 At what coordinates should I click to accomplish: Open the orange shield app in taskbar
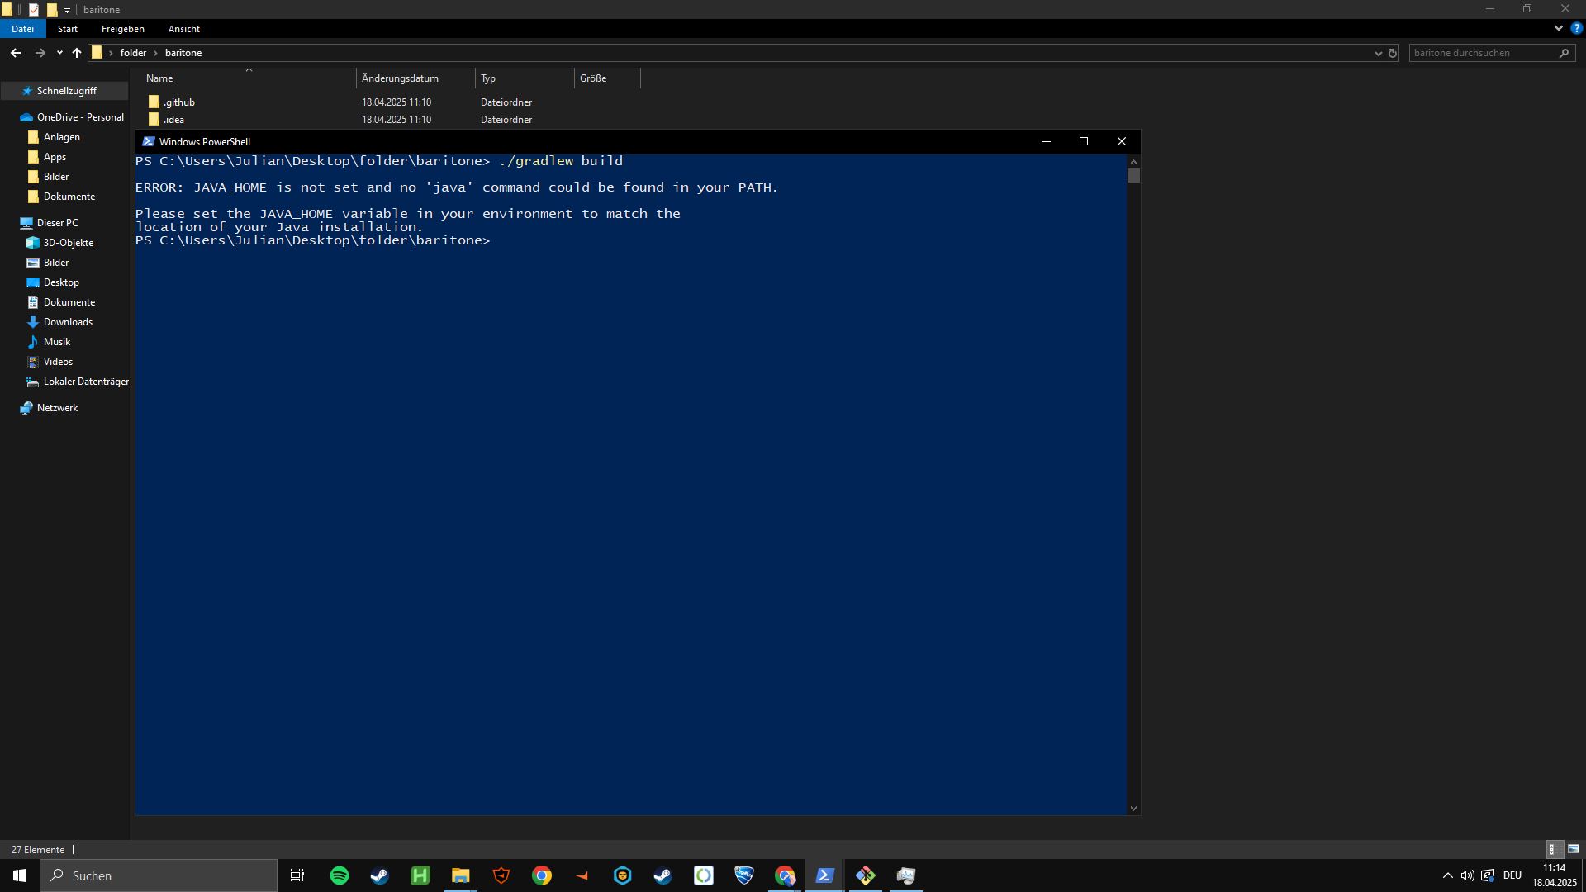(501, 875)
